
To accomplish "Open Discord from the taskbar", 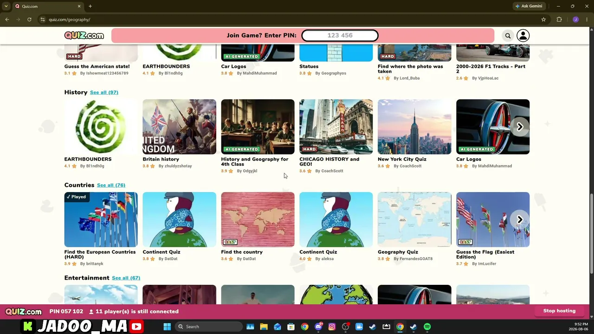I will click(318, 327).
